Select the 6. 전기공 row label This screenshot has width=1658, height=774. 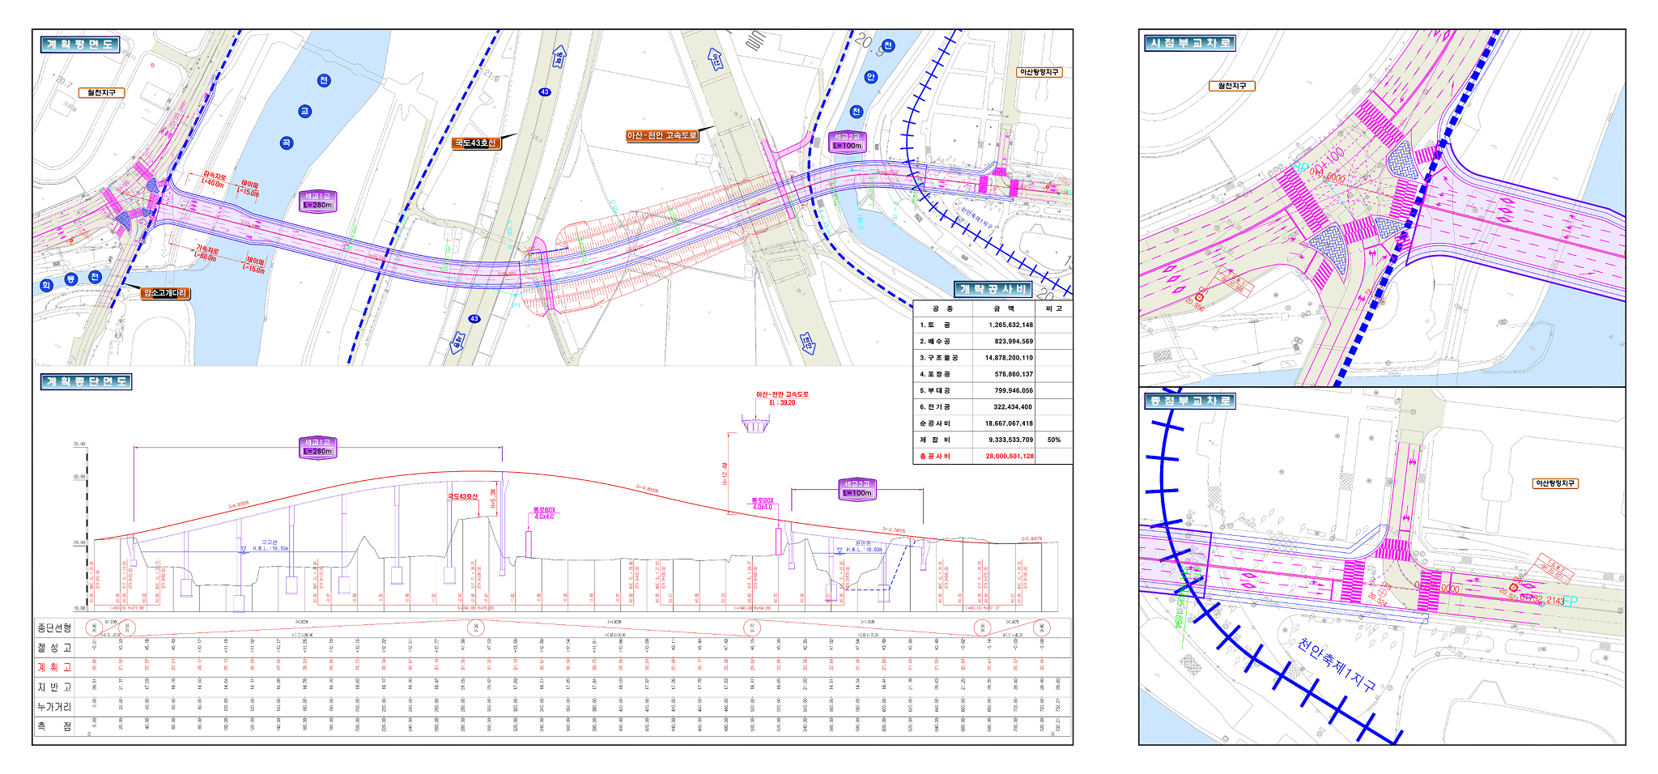pos(935,407)
